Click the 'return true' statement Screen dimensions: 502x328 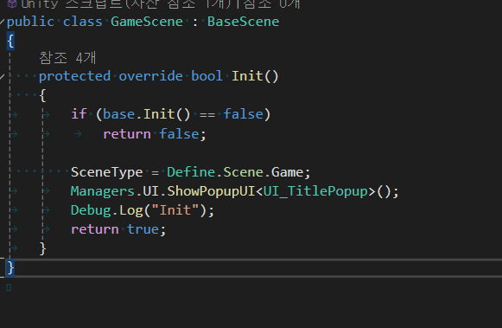coord(118,229)
